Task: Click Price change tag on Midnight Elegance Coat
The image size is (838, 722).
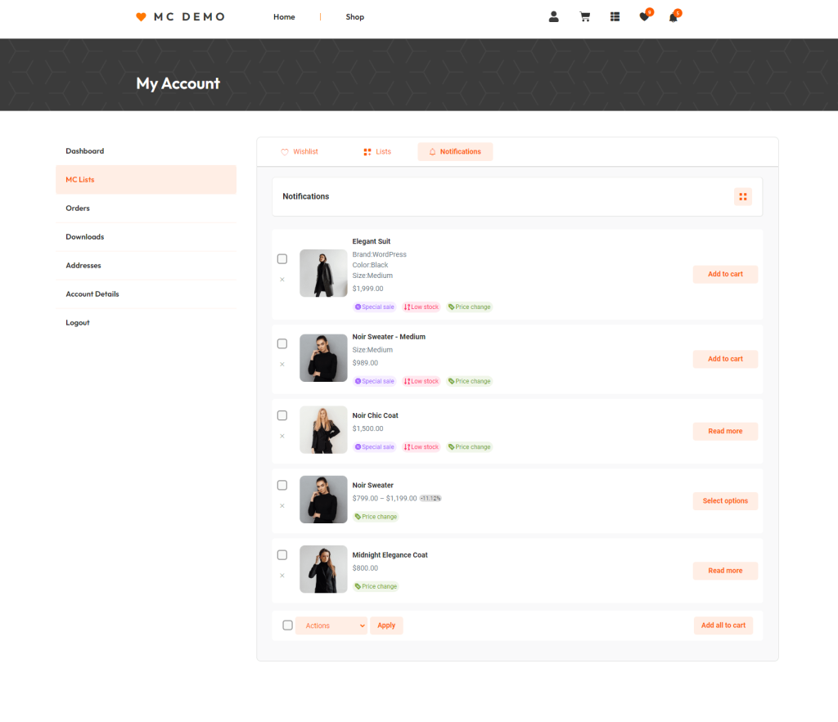Action: [x=376, y=586]
